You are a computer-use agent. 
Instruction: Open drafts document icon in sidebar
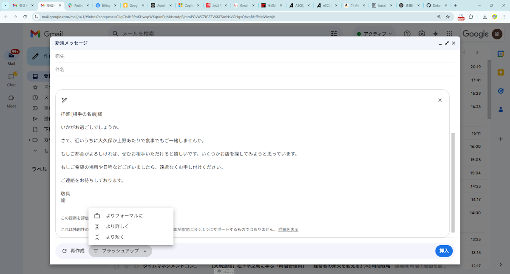pos(35,130)
